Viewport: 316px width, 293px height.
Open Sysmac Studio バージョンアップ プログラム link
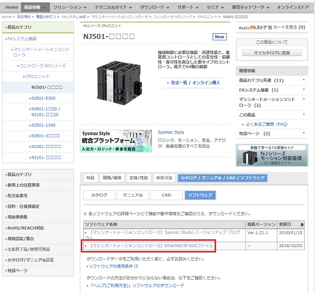click(162, 235)
